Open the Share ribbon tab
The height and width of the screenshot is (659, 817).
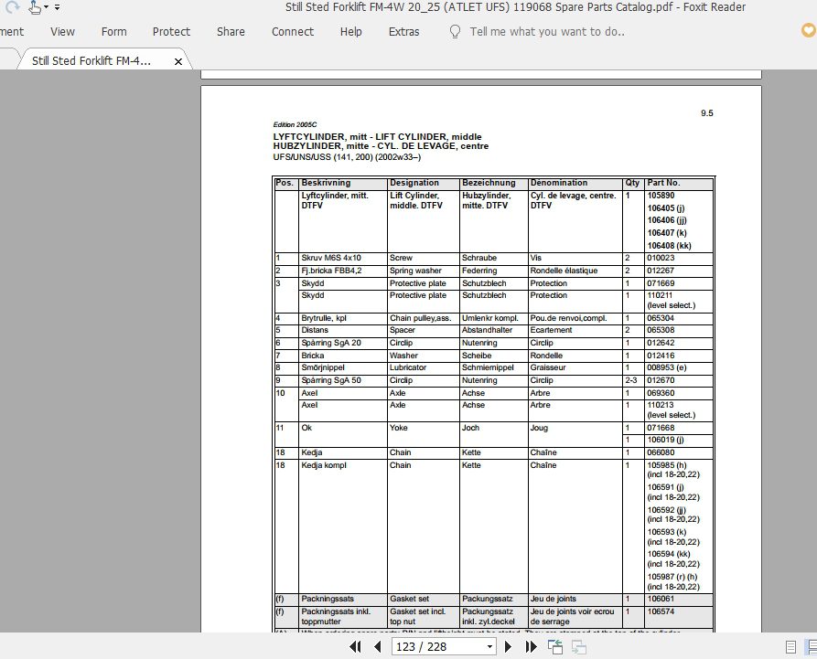(x=231, y=32)
